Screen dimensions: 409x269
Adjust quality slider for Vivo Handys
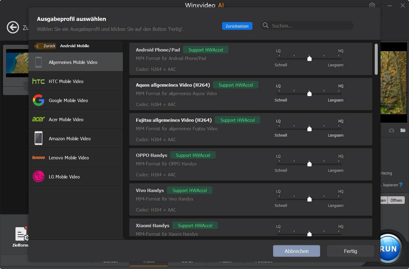click(309, 199)
